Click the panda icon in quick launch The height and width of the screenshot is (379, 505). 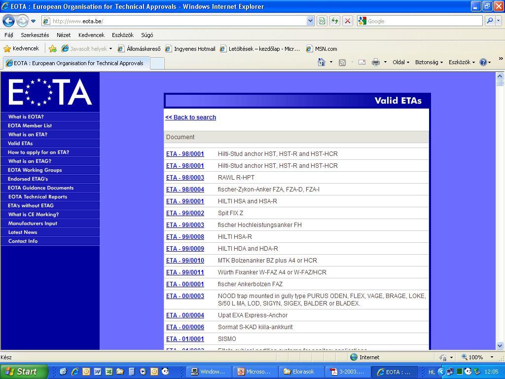165,372
